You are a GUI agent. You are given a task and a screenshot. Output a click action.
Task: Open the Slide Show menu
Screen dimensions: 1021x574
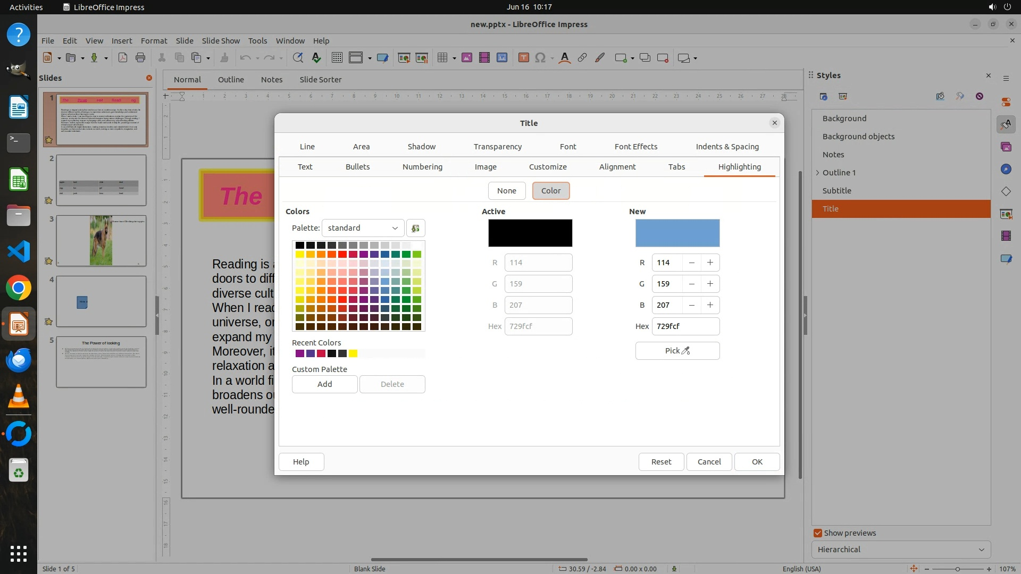tap(220, 40)
